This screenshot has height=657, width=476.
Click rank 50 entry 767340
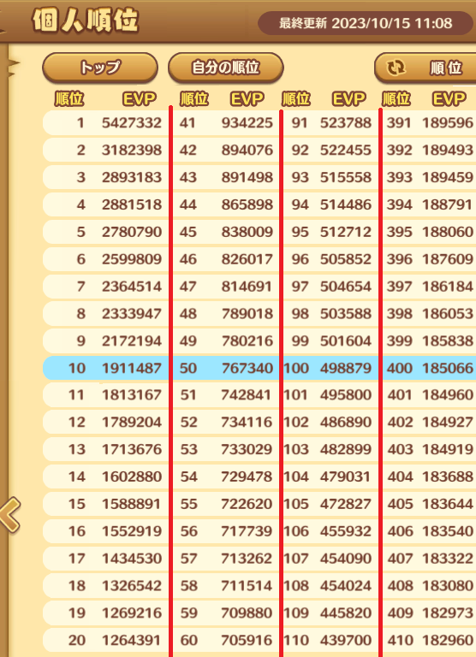tap(226, 368)
